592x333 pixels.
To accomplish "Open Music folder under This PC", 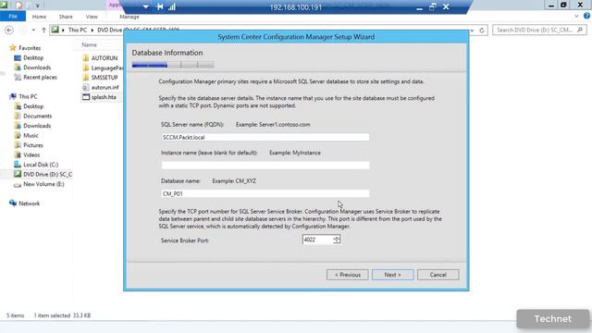I will 31,136.
